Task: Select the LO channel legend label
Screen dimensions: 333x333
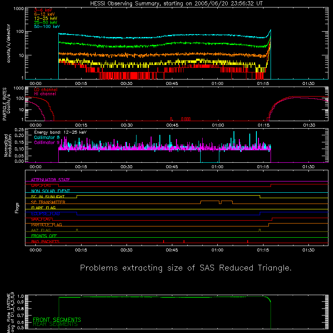Action: point(46,90)
